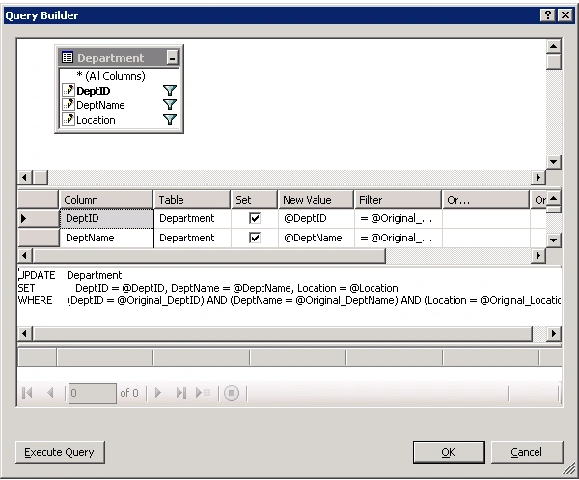Select DeptID in the Department table box

pos(93,91)
